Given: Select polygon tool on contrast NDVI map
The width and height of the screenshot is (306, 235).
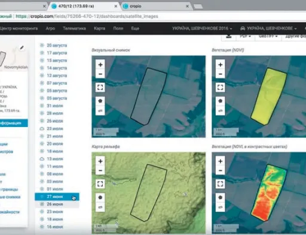Looking at the screenshot, I should pyautogui.click(x=221, y=197).
